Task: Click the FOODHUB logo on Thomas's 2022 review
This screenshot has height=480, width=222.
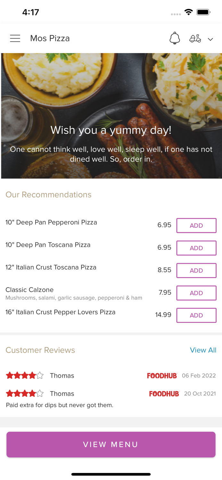Action: click(x=162, y=375)
